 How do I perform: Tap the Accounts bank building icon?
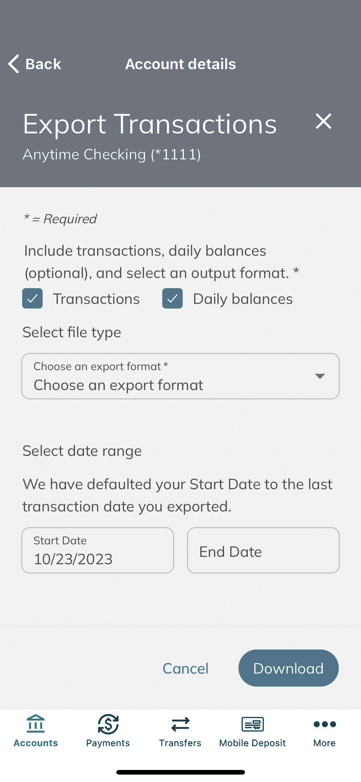[36, 724]
